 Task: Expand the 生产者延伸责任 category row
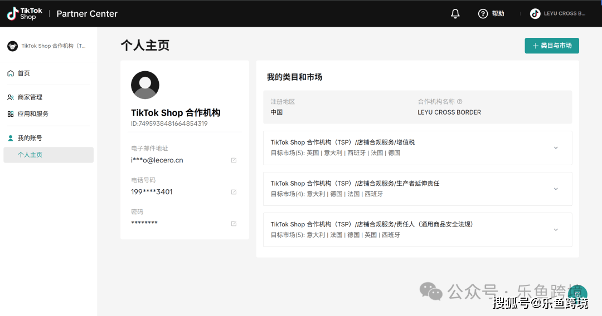click(555, 189)
